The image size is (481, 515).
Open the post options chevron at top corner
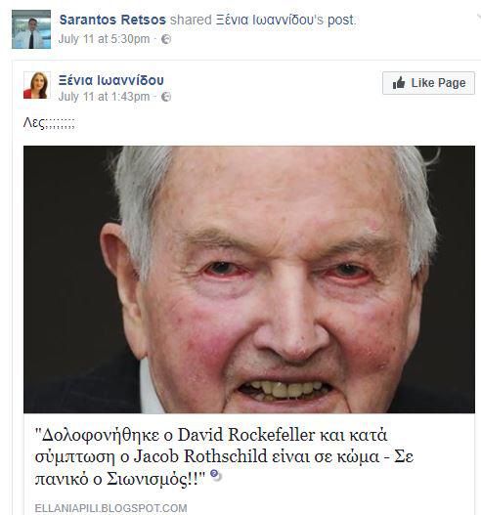[x=479, y=17]
